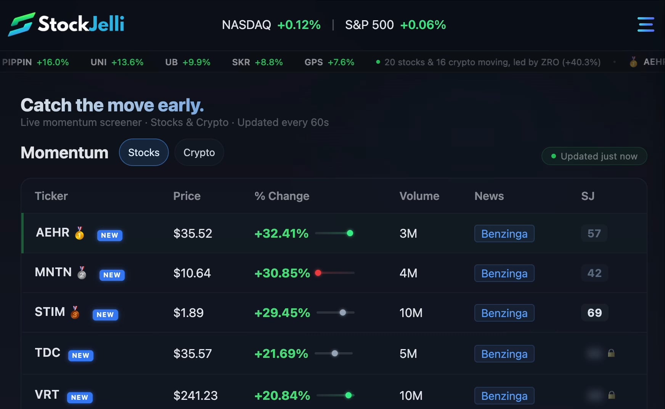Click the StockJelli logo

point(67,24)
